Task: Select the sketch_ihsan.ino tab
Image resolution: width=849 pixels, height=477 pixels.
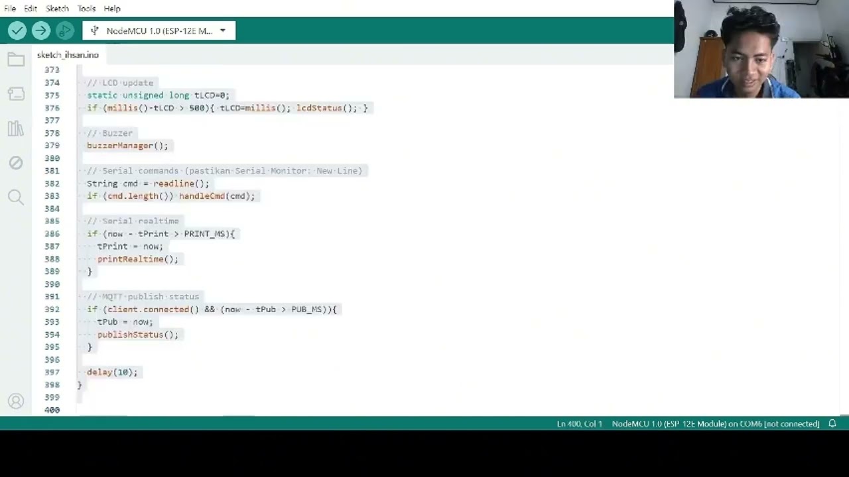Action: click(68, 55)
